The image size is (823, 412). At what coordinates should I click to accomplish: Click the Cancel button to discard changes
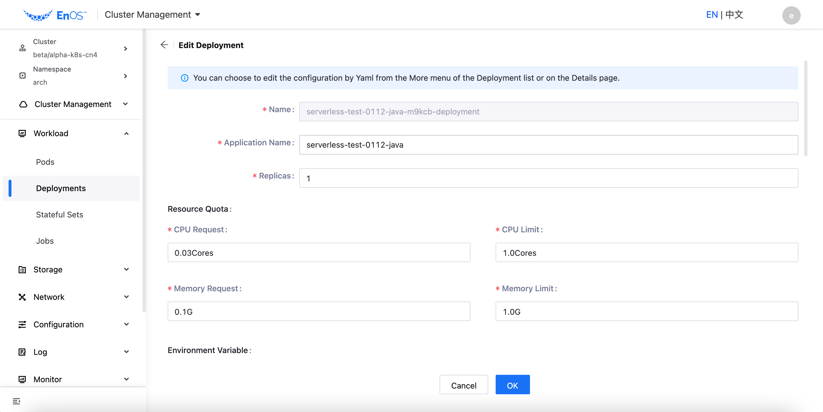point(464,385)
